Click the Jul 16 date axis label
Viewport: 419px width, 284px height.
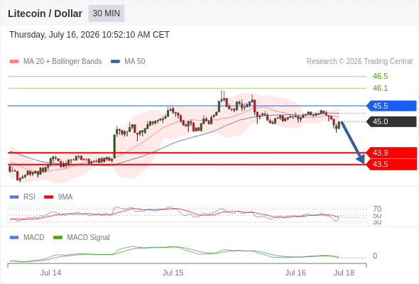point(295,273)
